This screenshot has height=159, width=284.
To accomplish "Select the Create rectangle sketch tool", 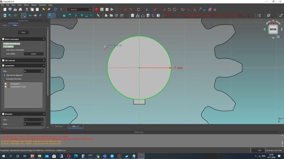I will coord(170,9).
